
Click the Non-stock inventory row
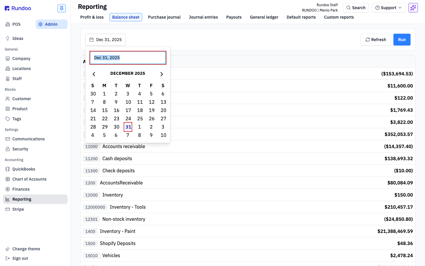(248, 219)
